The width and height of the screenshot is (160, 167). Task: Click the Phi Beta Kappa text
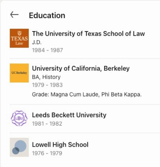coord(121,94)
